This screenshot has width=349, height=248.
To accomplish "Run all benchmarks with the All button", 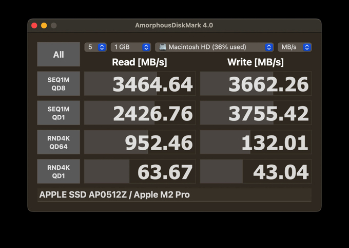I will tap(59, 55).
